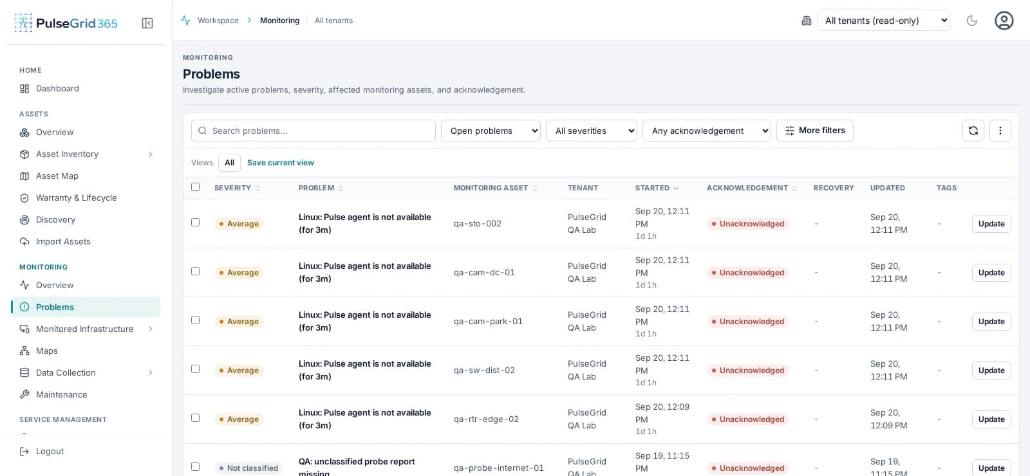Image resolution: width=1030 pixels, height=476 pixels.
Task: Click Save current view link
Action: (x=281, y=163)
